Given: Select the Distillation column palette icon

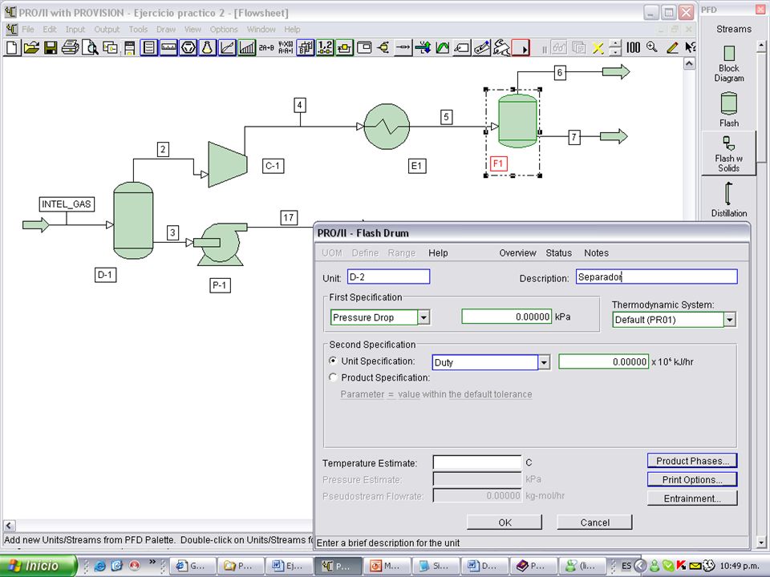Looking at the screenshot, I should coord(729,199).
